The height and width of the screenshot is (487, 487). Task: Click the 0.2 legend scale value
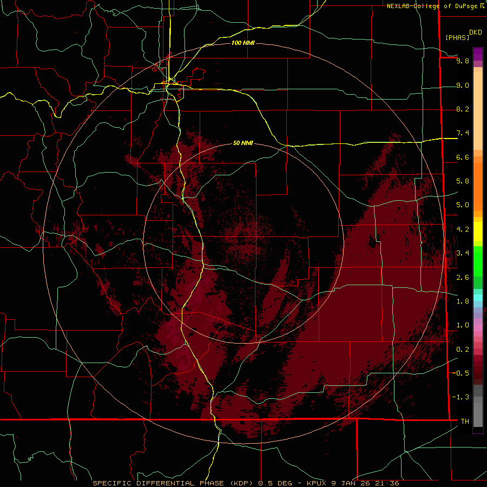pos(463,350)
